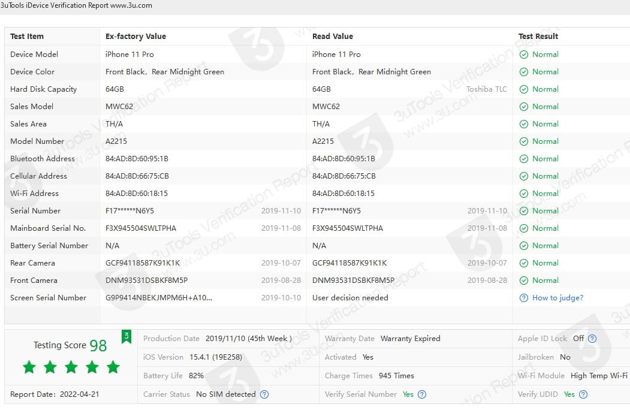Click Battery Life value 82%
Image resolution: width=630 pixels, height=413 pixels.
(x=196, y=376)
